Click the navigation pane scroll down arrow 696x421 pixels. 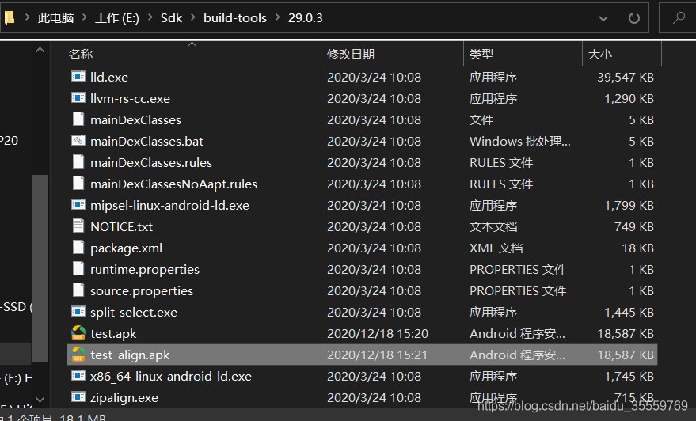coord(40,400)
